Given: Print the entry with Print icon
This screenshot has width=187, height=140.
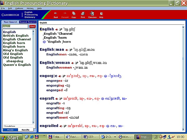Looking at the screenshot, I should point(83,15).
